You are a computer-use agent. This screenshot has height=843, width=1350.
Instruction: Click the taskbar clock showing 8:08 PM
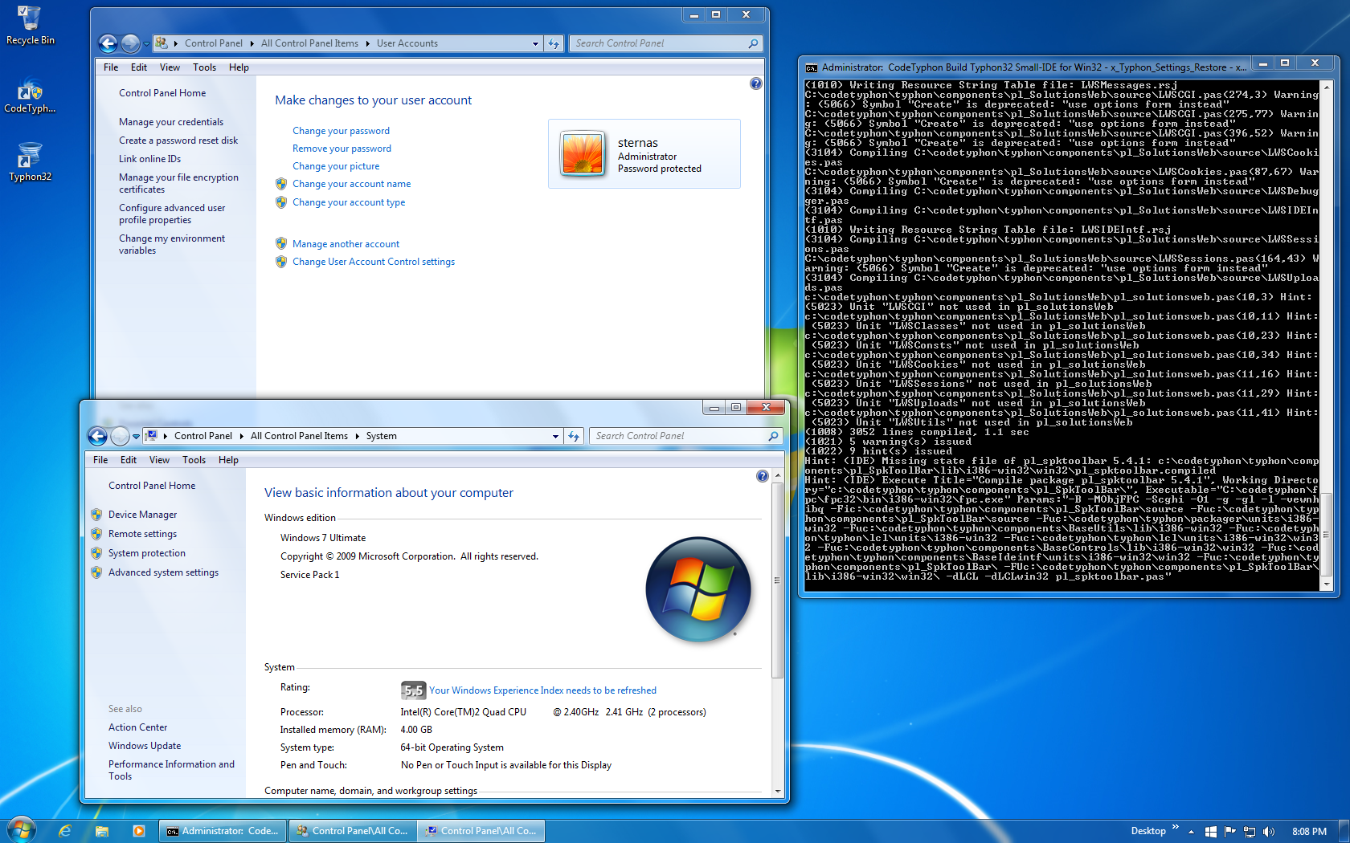pyautogui.click(x=1309, y=832)
